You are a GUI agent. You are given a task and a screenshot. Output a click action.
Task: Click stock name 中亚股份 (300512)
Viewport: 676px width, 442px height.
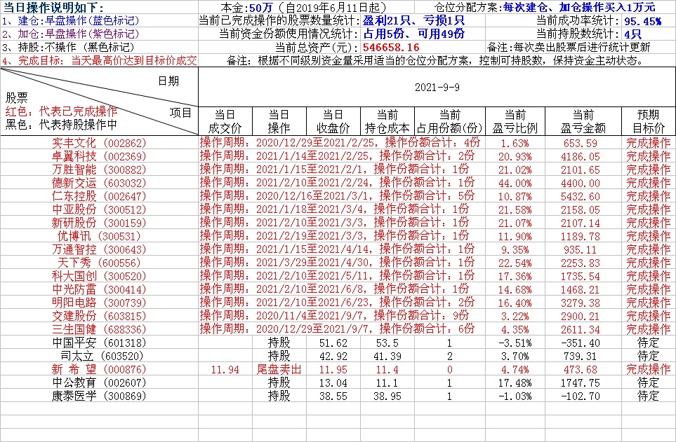pos(99,209)
